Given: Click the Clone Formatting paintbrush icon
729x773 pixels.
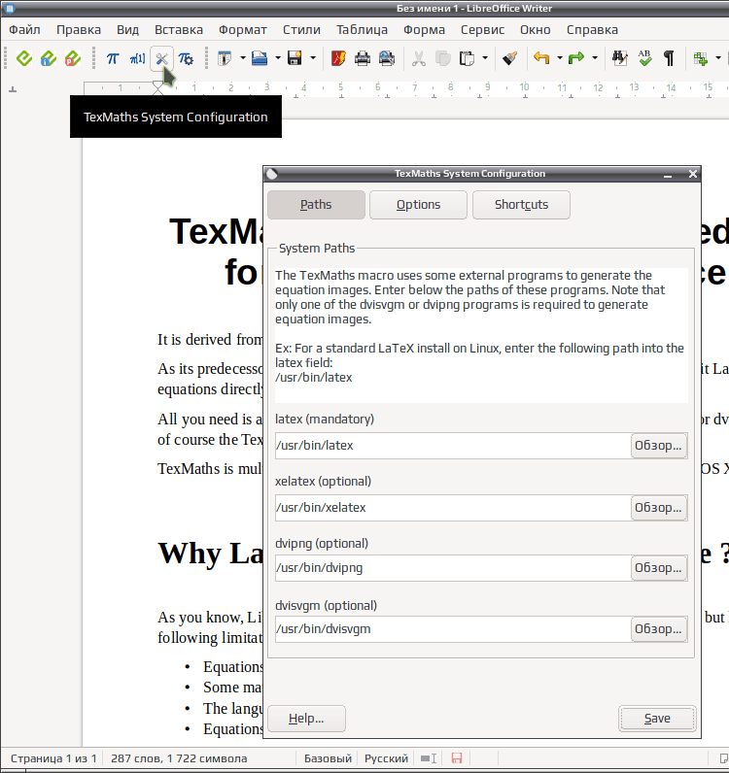Looking at the screenshot, I should pos(509,58).
